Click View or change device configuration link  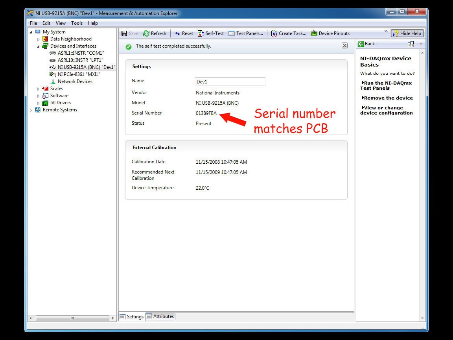[x=387, y=111]
